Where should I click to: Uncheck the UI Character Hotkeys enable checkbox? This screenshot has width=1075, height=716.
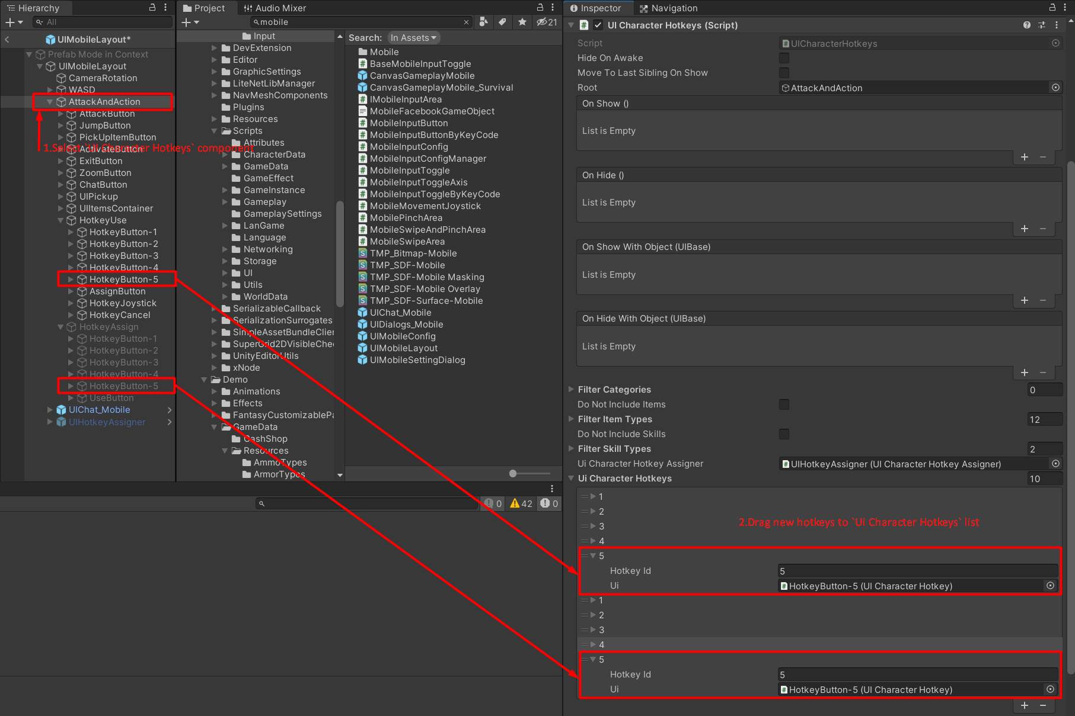click(598, 25)
